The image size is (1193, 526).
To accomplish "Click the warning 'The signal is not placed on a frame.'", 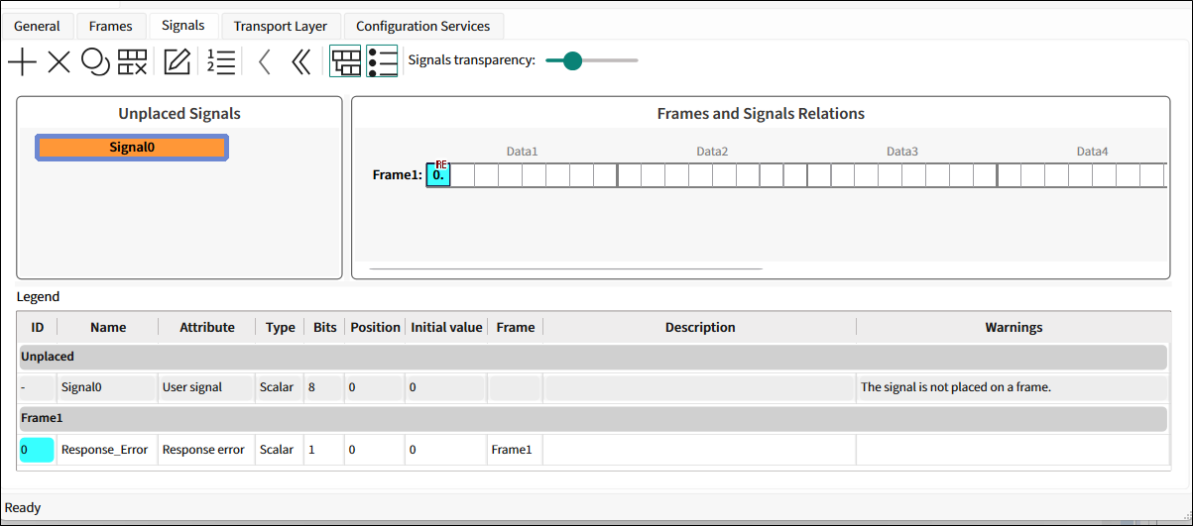I will coord(956,387).
